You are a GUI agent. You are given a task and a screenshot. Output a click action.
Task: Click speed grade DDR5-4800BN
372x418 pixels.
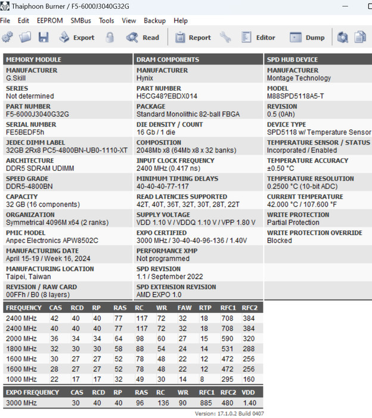tap(29, 186)
